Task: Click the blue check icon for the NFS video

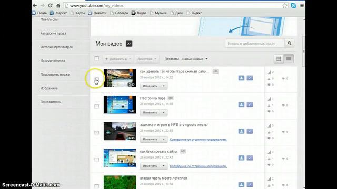Action: (x=250, y=131)
